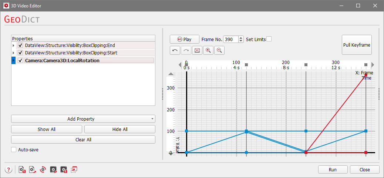Click the Hide All button

pyautogui.click(x=119, y=129)
